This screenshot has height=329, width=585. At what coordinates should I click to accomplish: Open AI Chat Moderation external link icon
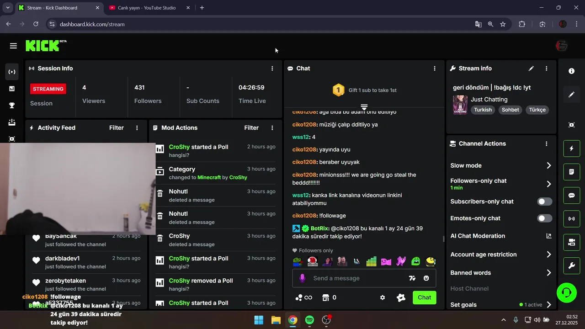point(549,236)
